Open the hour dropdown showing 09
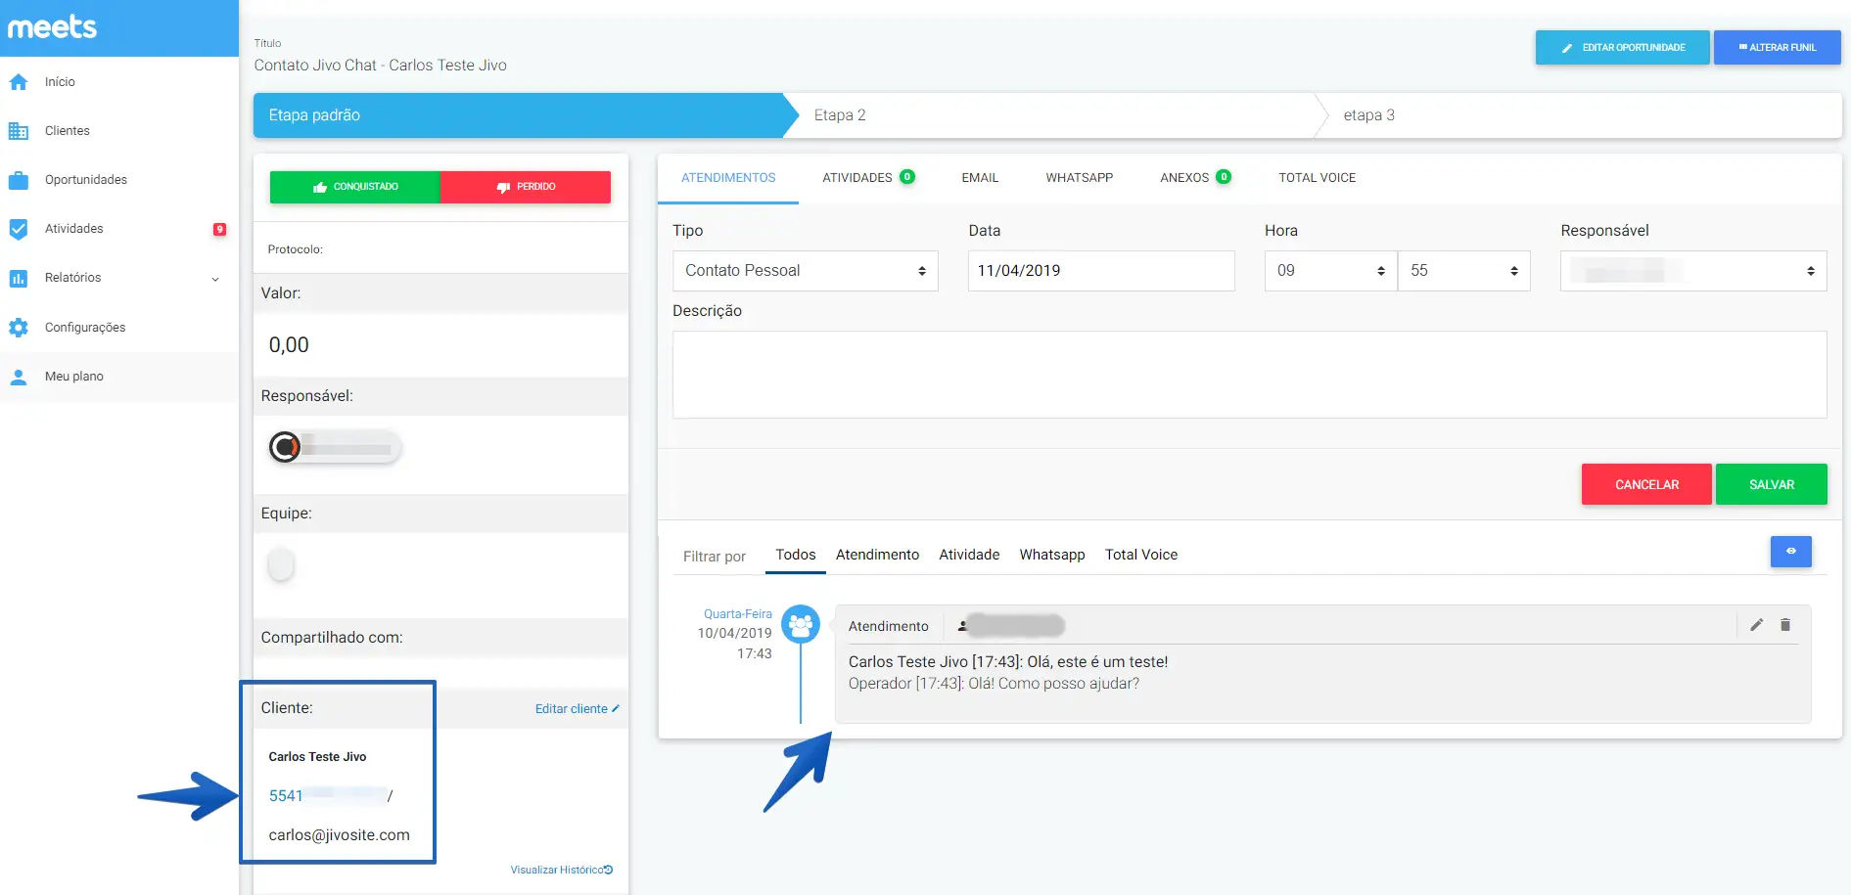Screen dimensions: 1851x895 tap(1330, 271)
